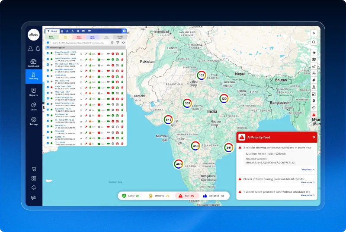This screenshot has height=232, width=346.
Task: Toggle checkbox for Diesel Tanker MH 14 row
Action: point(48,59)
